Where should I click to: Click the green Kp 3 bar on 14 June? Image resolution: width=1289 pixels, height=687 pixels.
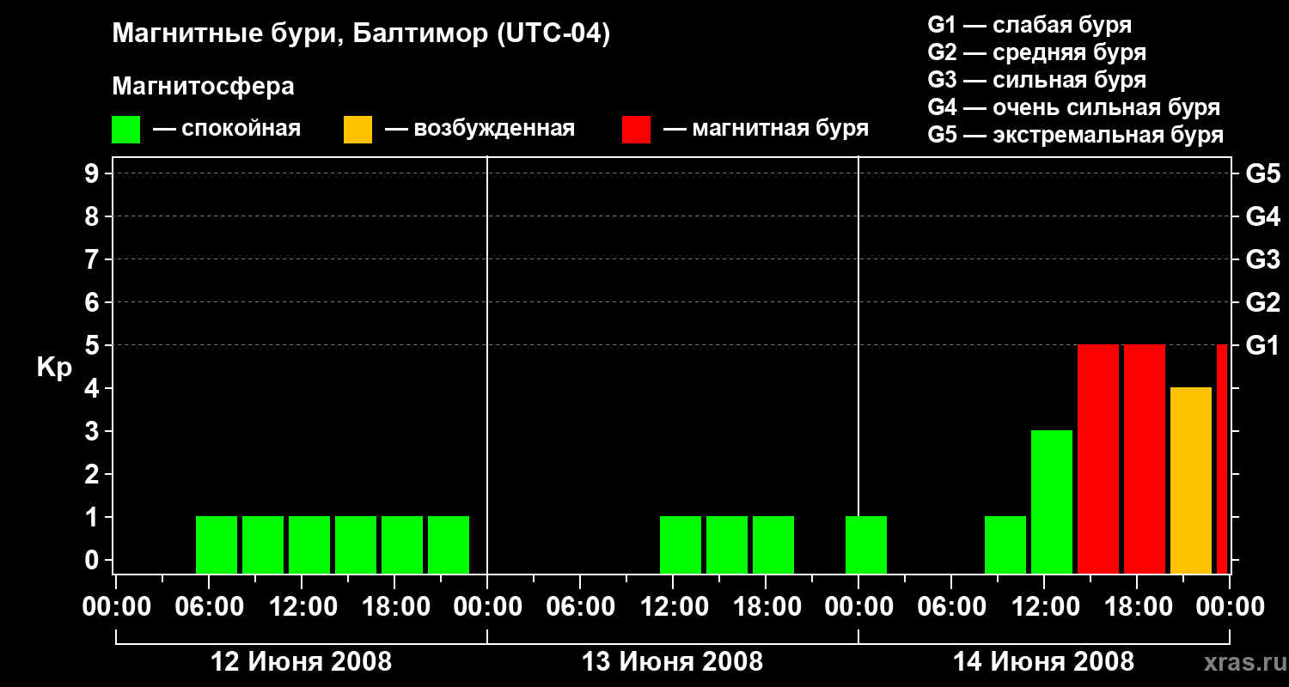tap(1052, 502)
